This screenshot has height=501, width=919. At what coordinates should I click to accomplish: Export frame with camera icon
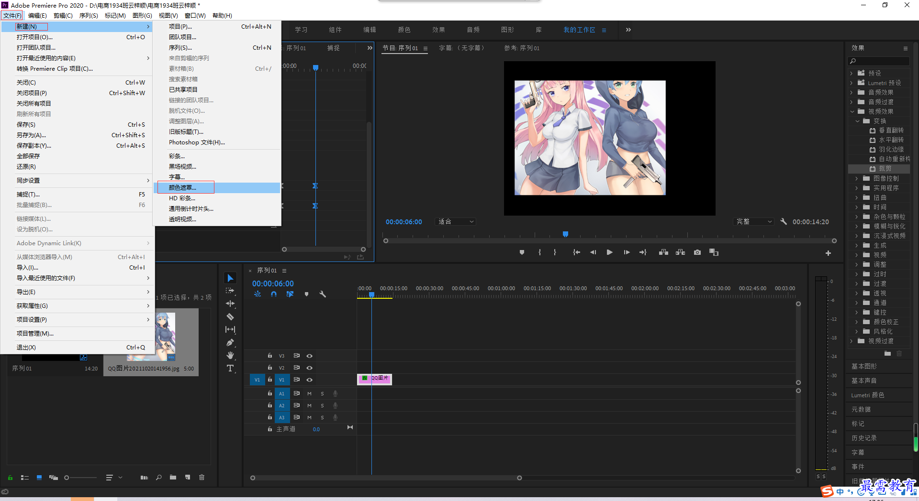click(697, 252)
